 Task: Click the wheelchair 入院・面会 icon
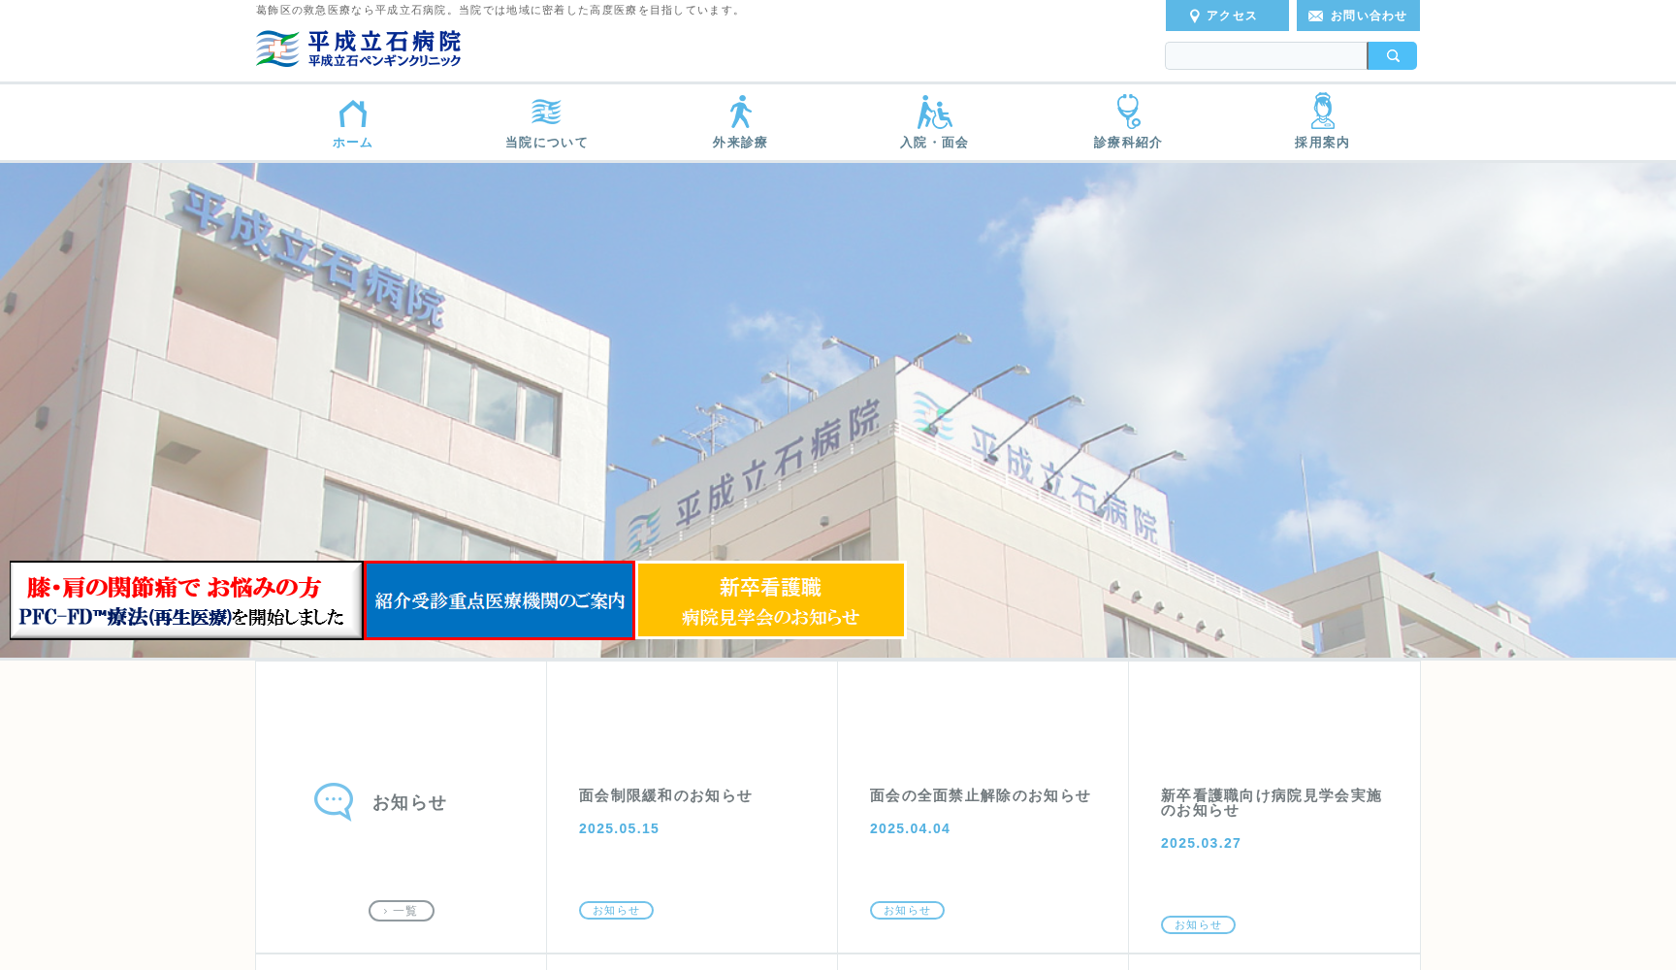click(934, 112)
